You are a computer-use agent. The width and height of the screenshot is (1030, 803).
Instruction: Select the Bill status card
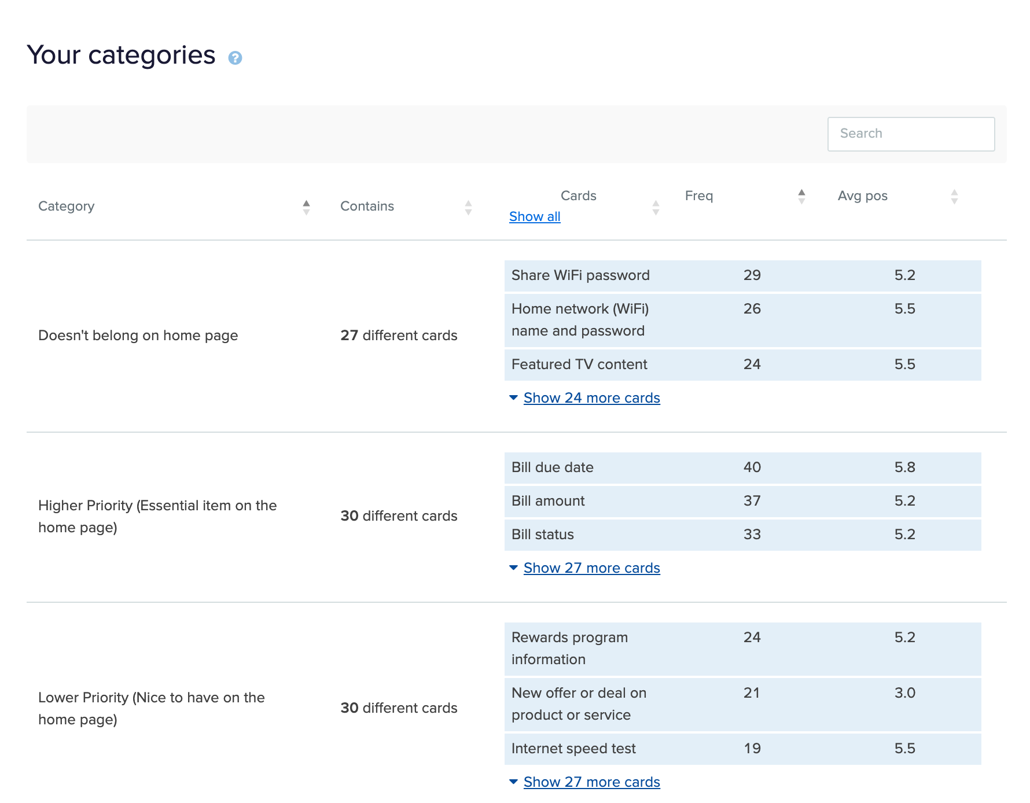click(x=742, y=535)
